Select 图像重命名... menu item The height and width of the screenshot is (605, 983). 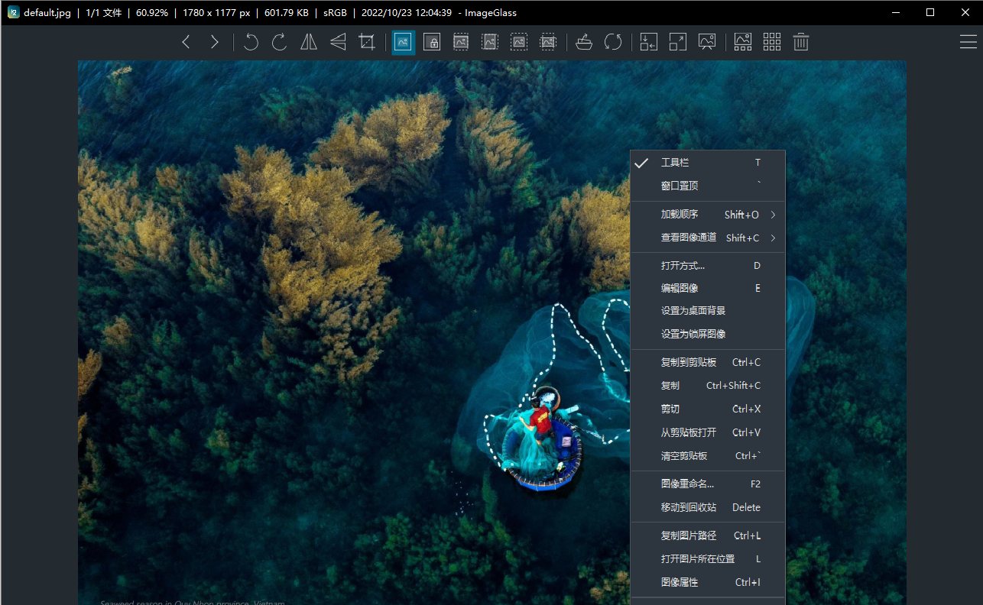708,484
